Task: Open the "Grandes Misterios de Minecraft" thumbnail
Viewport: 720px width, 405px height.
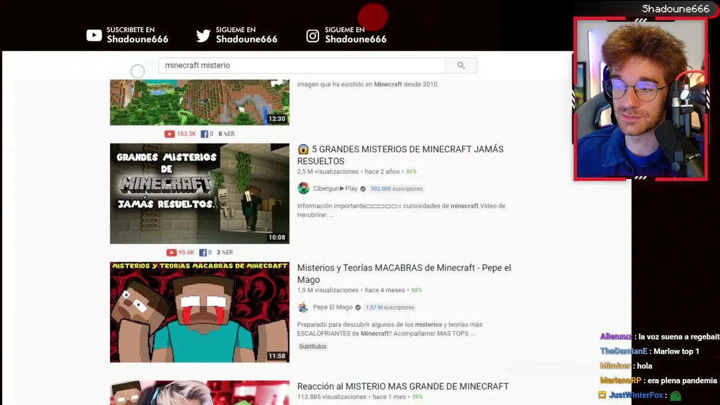Action: [x=200, y=193]
